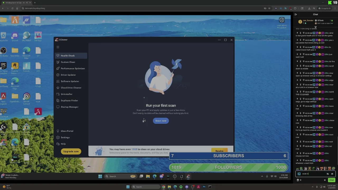Image resolution: width=338 pixels, height=190 pixels.
Task: Open emote picker in chat input
Action: (332, 174)
